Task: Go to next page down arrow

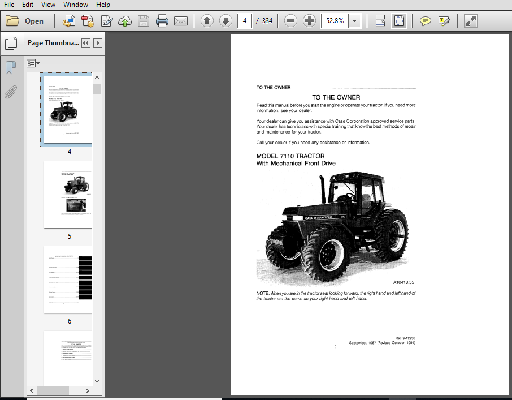Action: point(225,21)
